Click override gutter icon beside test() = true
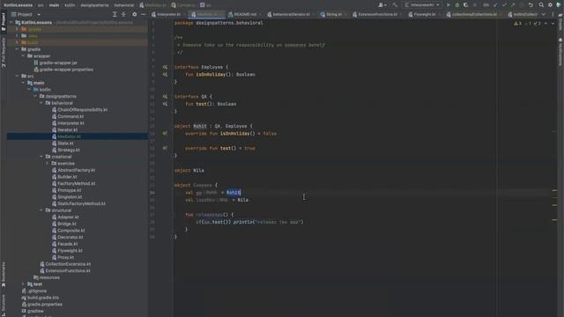Viewport: 564px width, 317px height. 165,148
